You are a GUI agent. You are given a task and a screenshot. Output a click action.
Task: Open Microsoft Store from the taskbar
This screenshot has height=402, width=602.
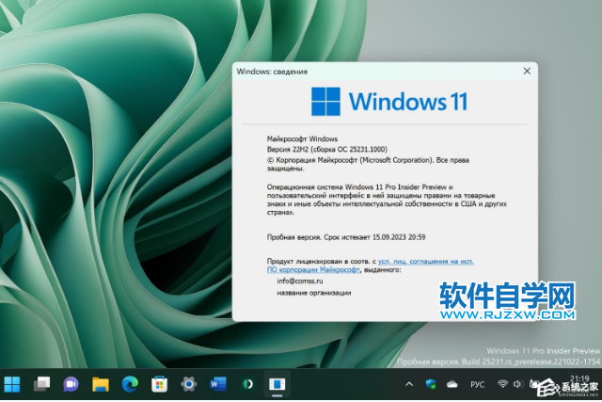click(159, 384)
